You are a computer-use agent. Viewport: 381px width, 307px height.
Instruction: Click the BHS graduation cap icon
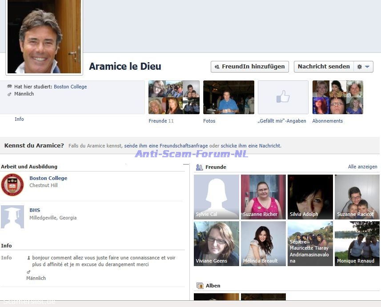pyautogui.click(x=12, y=217)
